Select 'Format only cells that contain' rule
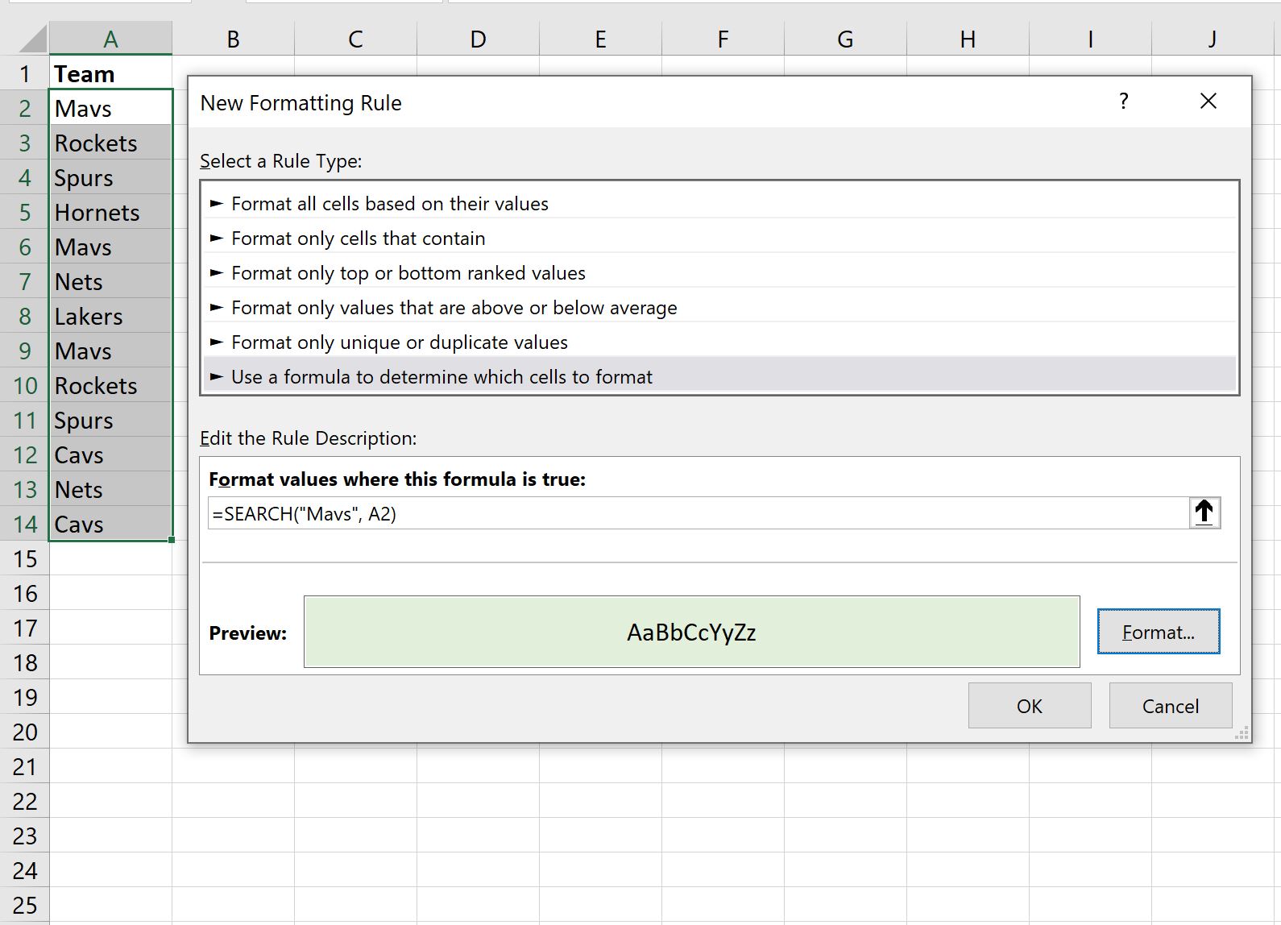The height and width of the screenshot is (925, 1281). 719,239
